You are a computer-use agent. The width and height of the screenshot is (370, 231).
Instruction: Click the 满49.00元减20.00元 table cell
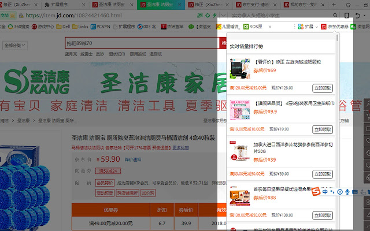pos(110,223)
